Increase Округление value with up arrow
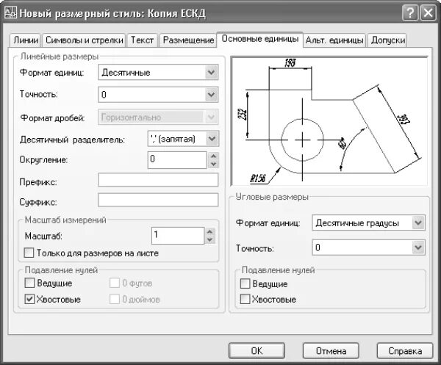The width and height of the screenshot is (441, 365). click(213, 156)
